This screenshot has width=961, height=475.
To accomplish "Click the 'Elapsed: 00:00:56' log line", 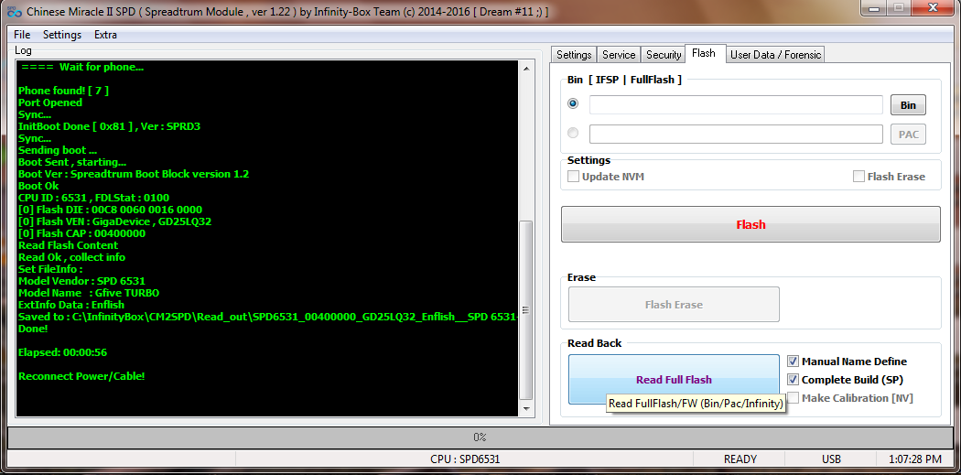I will point(63,352).
